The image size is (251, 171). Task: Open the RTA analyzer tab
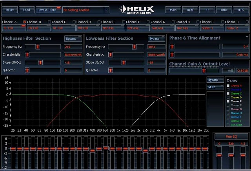241,10
